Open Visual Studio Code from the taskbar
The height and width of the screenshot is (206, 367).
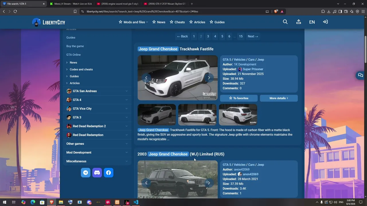pyautogui.click(x=136, y=202)
